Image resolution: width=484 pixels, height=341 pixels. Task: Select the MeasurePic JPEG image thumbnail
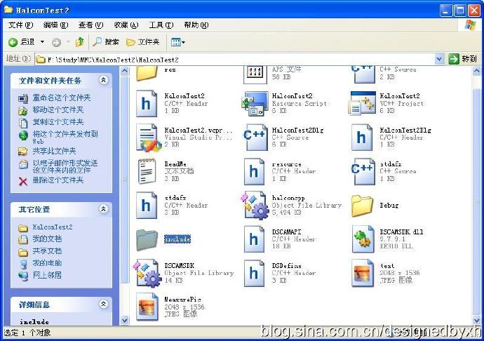[x=147, y=307]
